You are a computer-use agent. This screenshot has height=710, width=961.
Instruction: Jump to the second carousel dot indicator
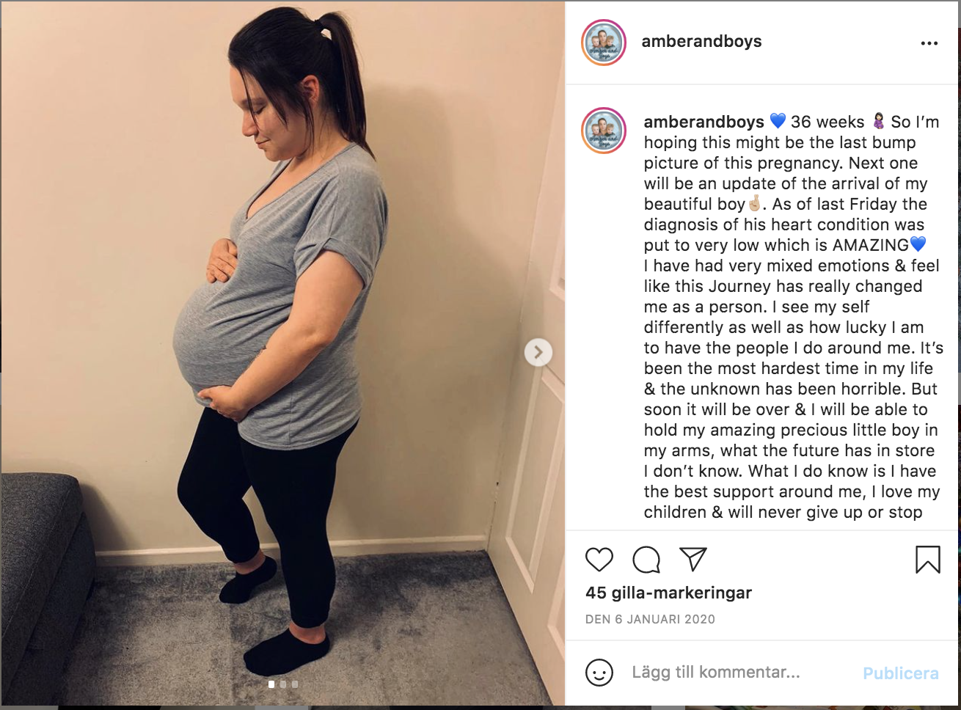pyautogui.click(x=283, y=684)
